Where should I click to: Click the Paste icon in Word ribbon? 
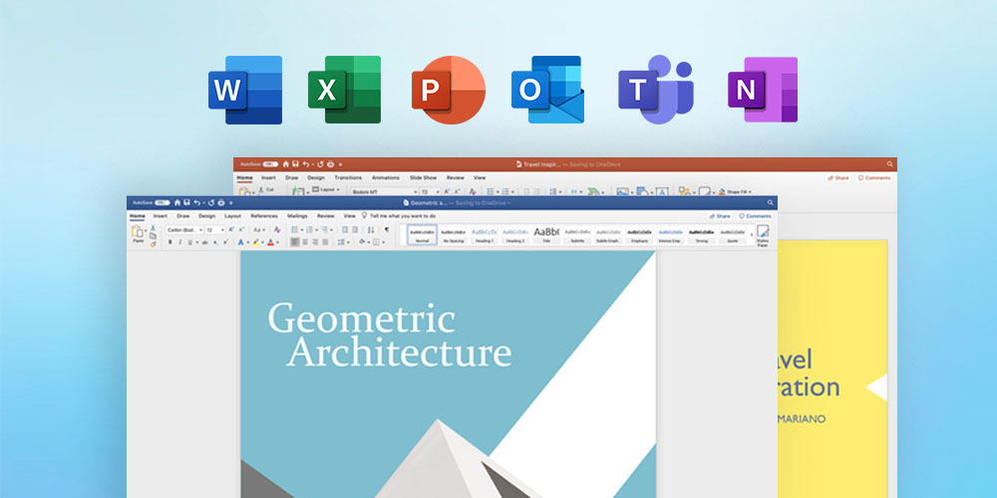pos(138,233)
